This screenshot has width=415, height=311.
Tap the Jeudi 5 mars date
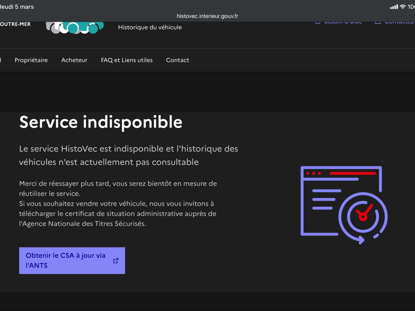pyautogui.click(x=17, y=7)
